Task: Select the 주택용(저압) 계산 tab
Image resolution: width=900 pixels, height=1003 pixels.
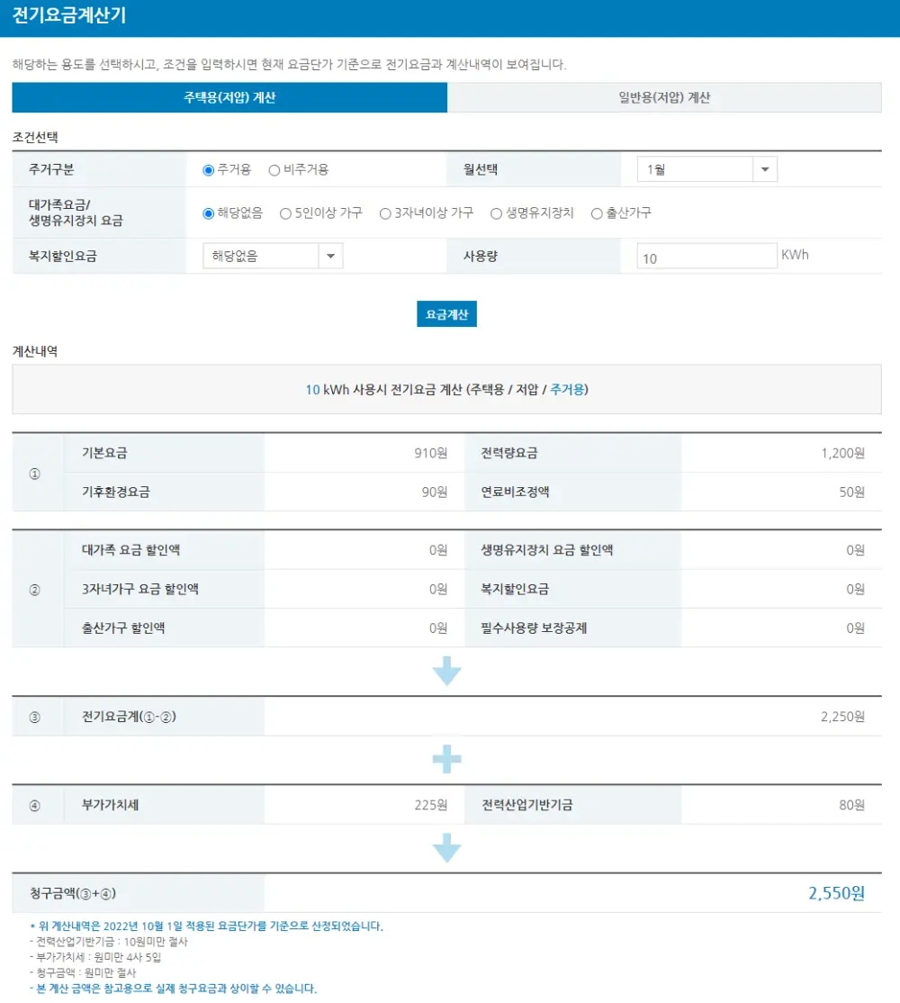Action: (x=229, y=97)
